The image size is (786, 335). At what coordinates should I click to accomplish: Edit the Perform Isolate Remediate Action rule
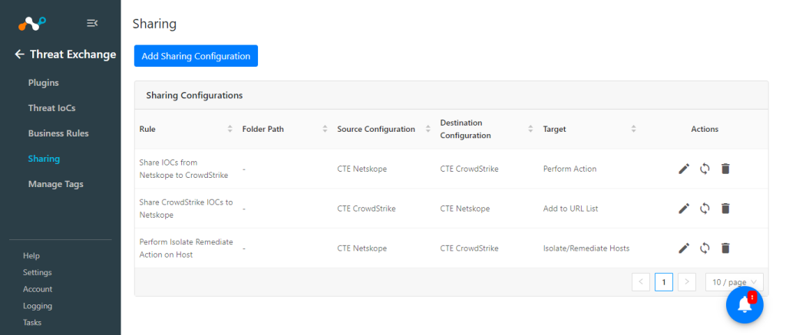pos(684,248)
